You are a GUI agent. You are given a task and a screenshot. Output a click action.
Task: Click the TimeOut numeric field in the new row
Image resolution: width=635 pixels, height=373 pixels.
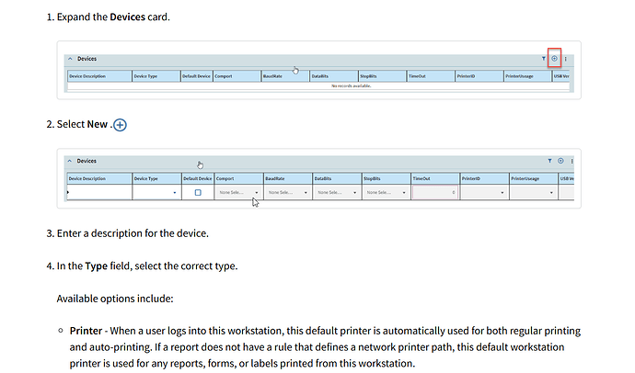tap(435, 192)
